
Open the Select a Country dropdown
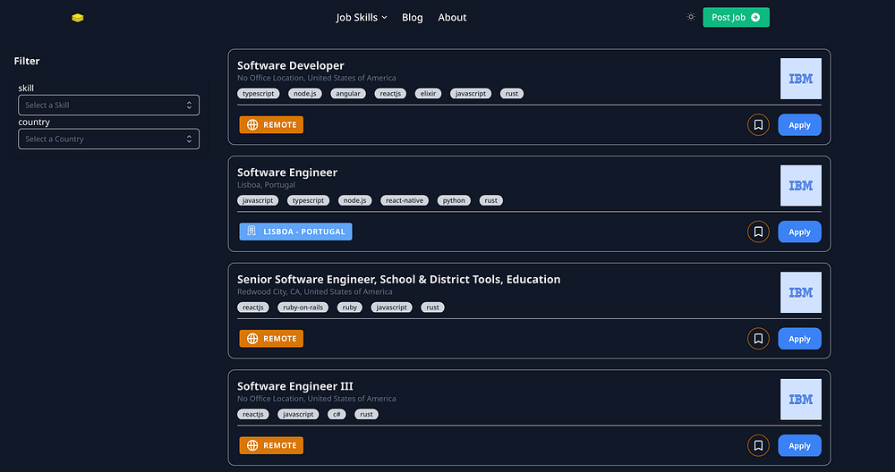point(108,139)
